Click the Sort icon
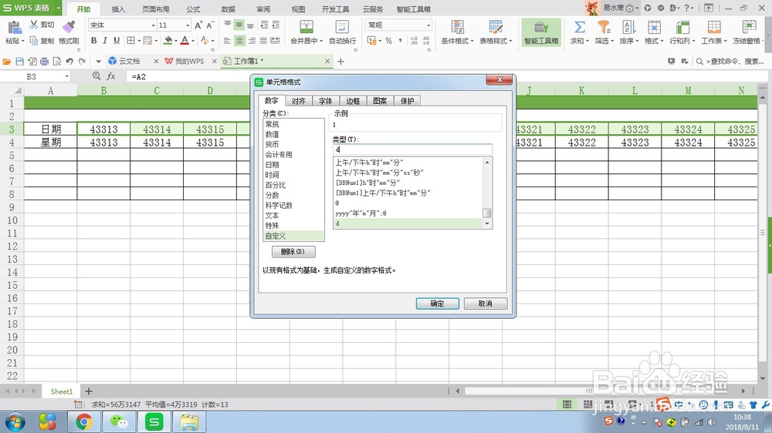This screenshot has height=433, width=772. pos(628,28)
